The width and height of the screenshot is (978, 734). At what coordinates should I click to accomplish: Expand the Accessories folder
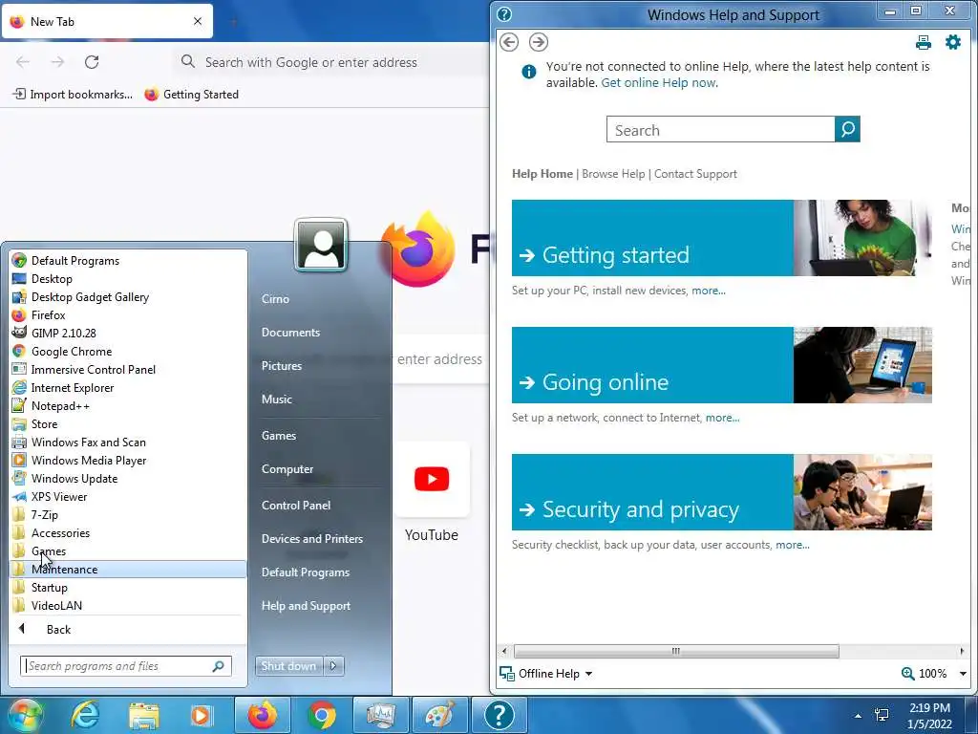[x=128, y=533]
